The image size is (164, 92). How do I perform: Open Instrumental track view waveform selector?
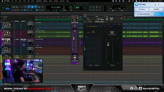point(6,34)
